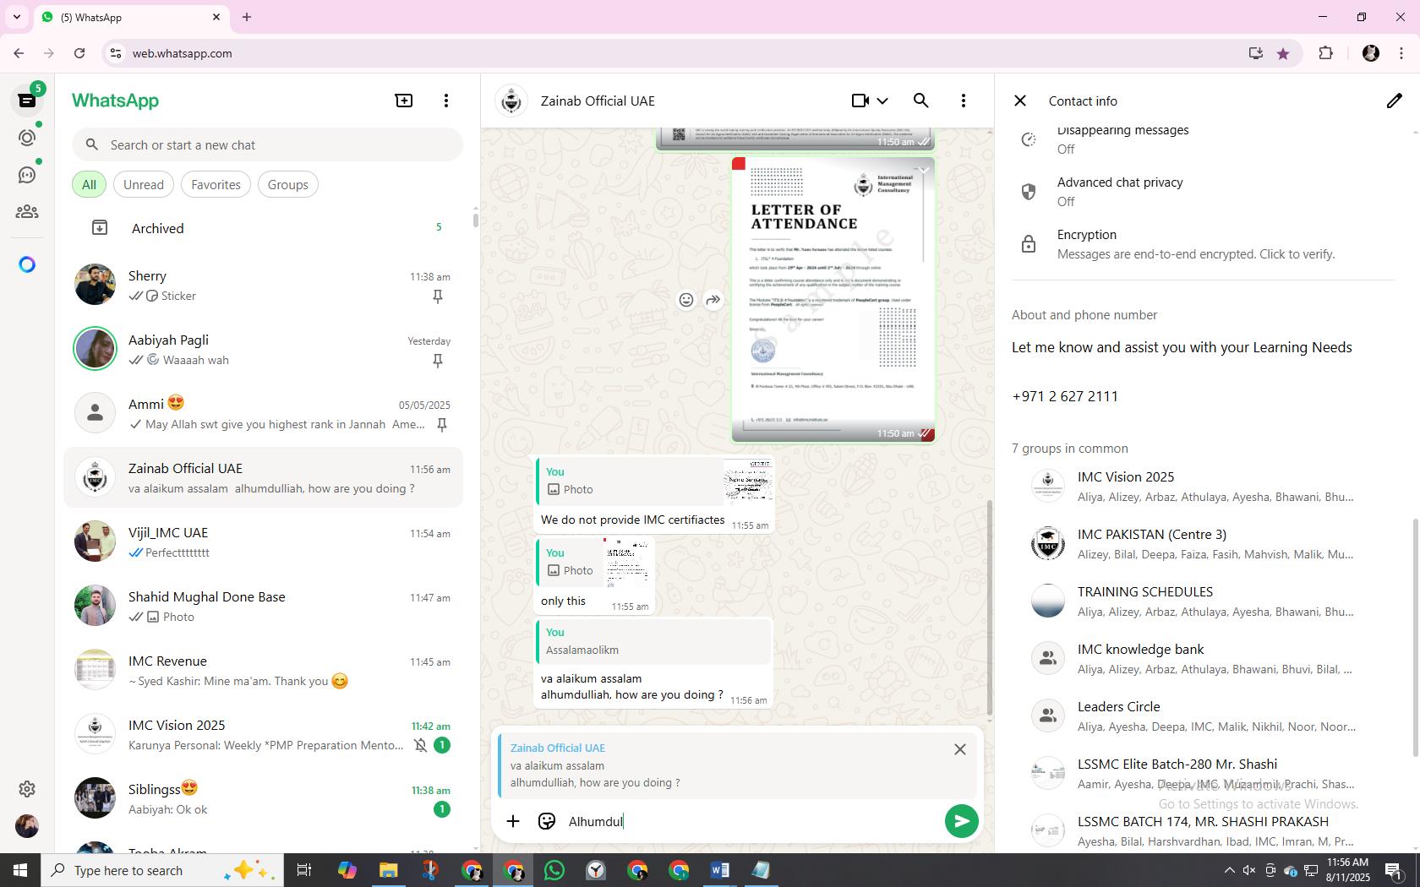Screen dimensions: 1420x887
Task: Open Disappearing messages setting
Action: [x=1203, y=139]
